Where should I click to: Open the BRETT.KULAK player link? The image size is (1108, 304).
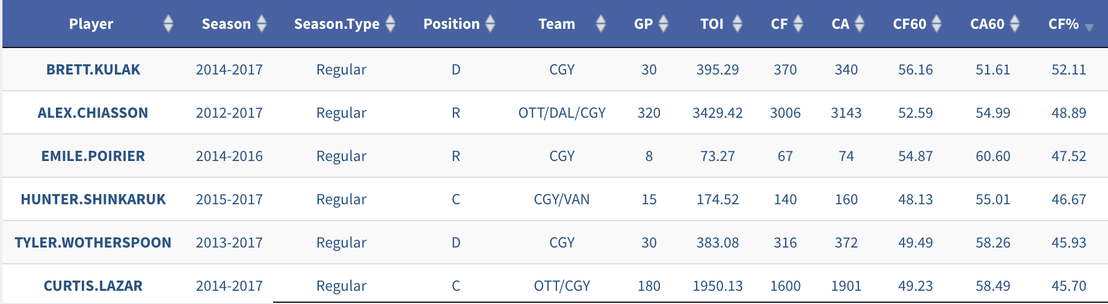point(93,70)
